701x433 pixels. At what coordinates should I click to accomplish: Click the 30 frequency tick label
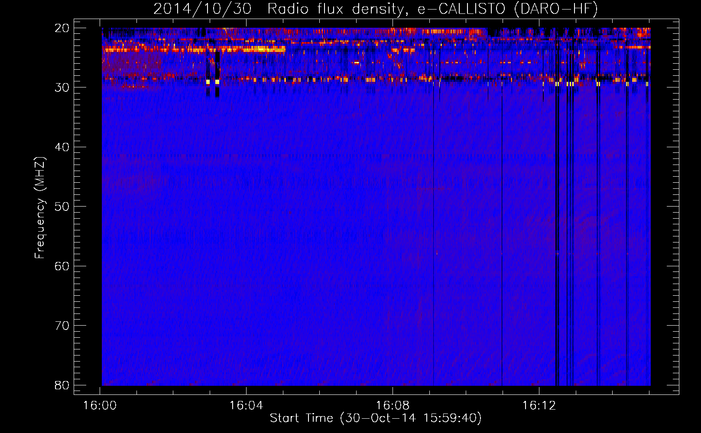62,87
